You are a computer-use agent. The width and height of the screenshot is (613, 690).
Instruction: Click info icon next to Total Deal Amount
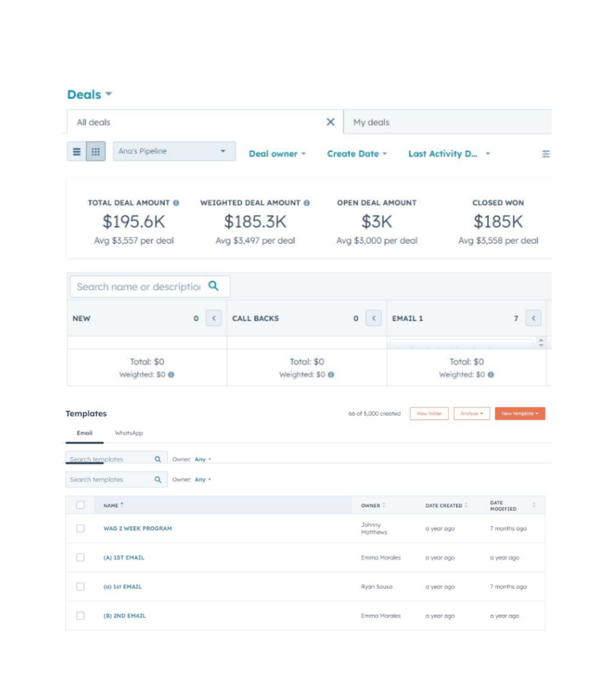tap(176, 203)
